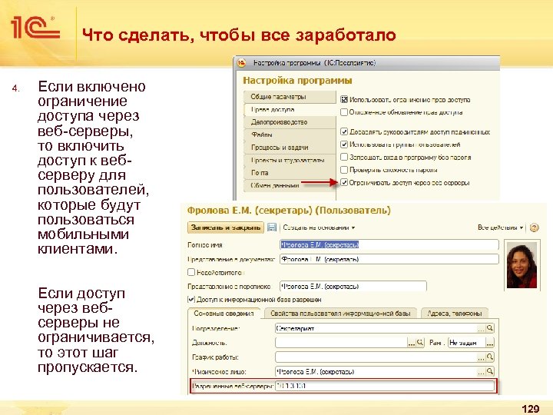
Task: Click the ellipsis select button in the Подразделение field
Action: click(x=481, y=329)
